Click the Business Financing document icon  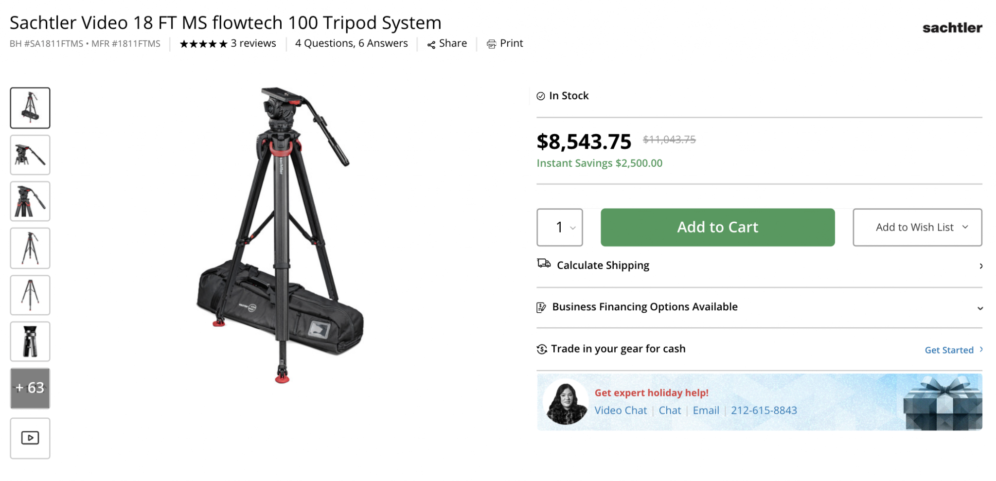coord(540,307)
